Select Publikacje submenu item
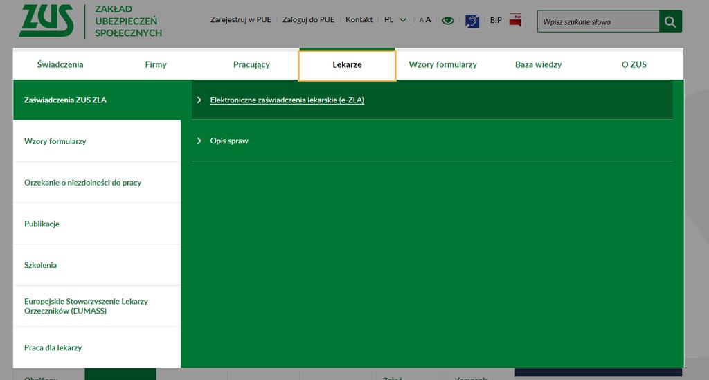The height and width of the screenshot is (380, 709). tap(97, 224)
